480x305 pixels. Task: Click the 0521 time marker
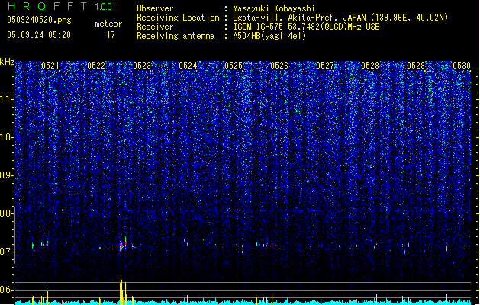(x=50, y=66)
